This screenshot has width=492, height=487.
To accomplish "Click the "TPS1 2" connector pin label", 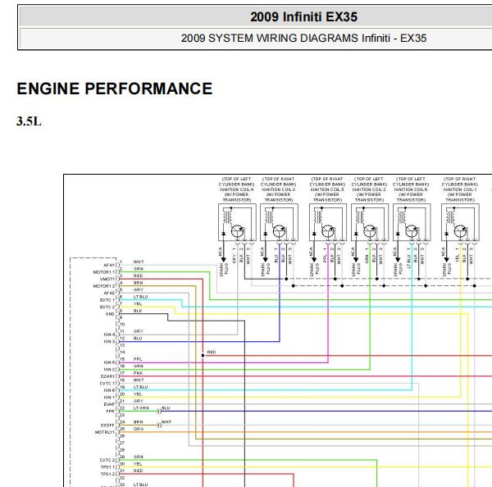I will pyautogui.click(x=108, y=474).
